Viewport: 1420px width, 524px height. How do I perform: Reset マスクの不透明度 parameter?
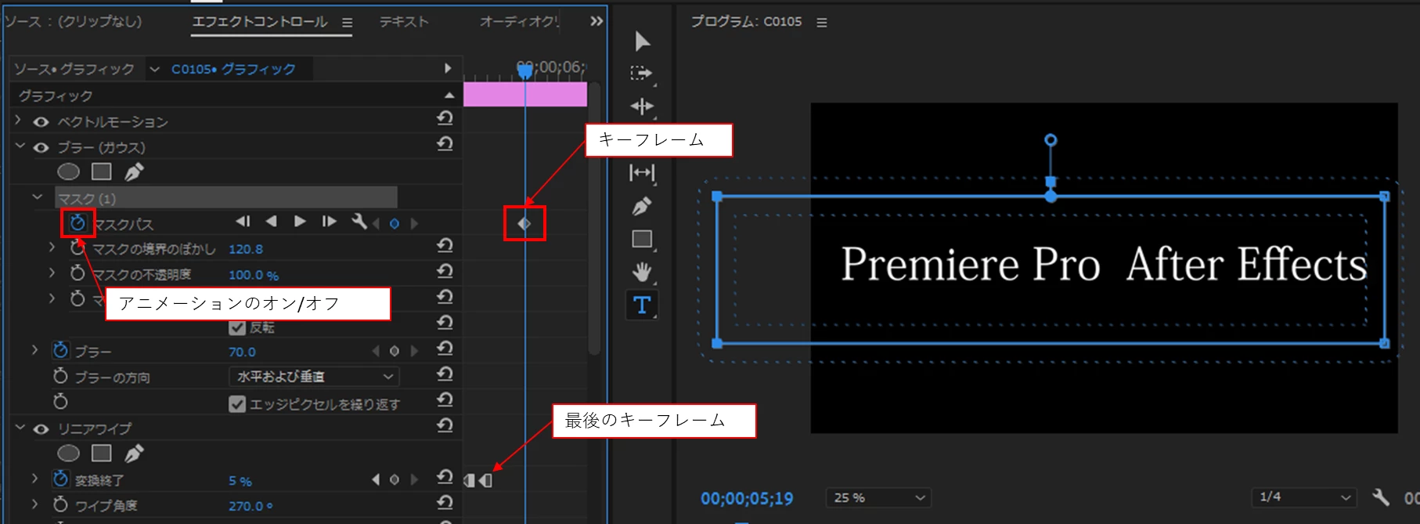pos(445,272)
